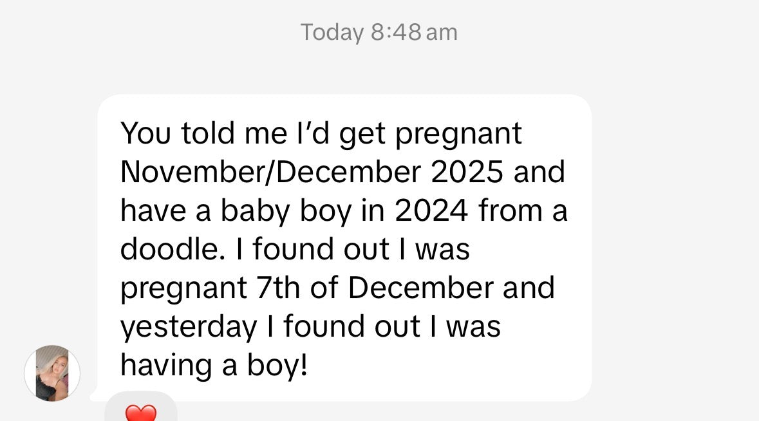Click the word "December" on fifth line
The width and height of the screenshot is (759, 421).
click(421, 288)
